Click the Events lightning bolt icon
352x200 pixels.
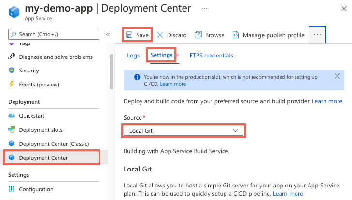(x=12, y=84)
